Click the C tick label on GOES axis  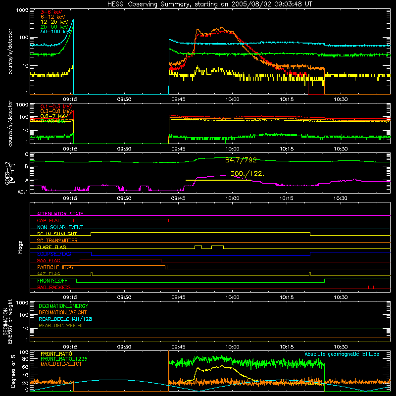tap(27, 154)
